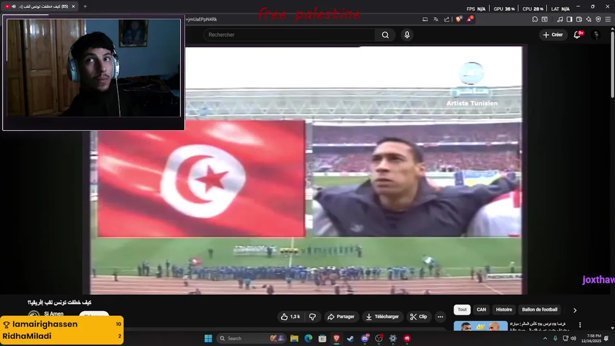615x346 pixels.
Task: Click the Brave Shields lion icon
Action: 459,19
